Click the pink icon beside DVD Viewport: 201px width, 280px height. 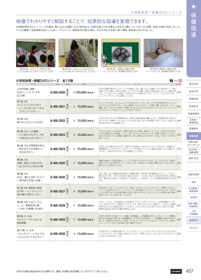click(180, 81)
